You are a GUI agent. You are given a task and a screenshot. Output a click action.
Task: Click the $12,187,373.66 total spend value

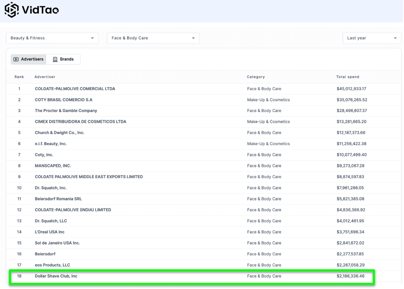(x=351, y=133)
